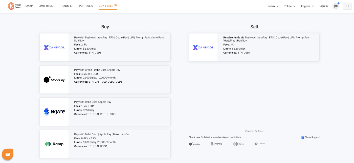Viewport: 354px width, 163px height.
Task: Click the Sell section heading
Action: coord(254,27)
